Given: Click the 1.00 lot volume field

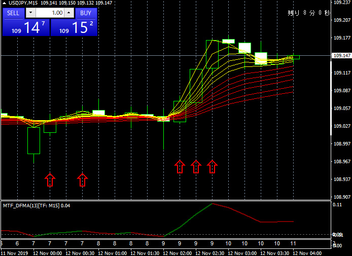Looking at the screenshot, I should pyautogui.click(x=50, y=13).
